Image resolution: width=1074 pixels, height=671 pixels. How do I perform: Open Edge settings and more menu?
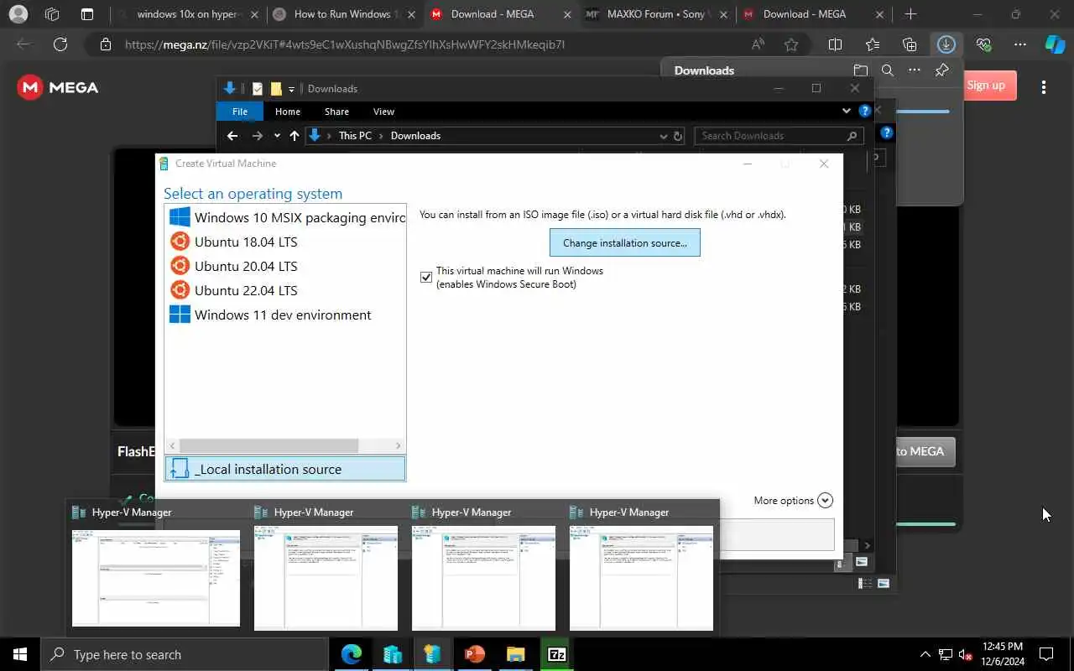(x=1020, y=44)
